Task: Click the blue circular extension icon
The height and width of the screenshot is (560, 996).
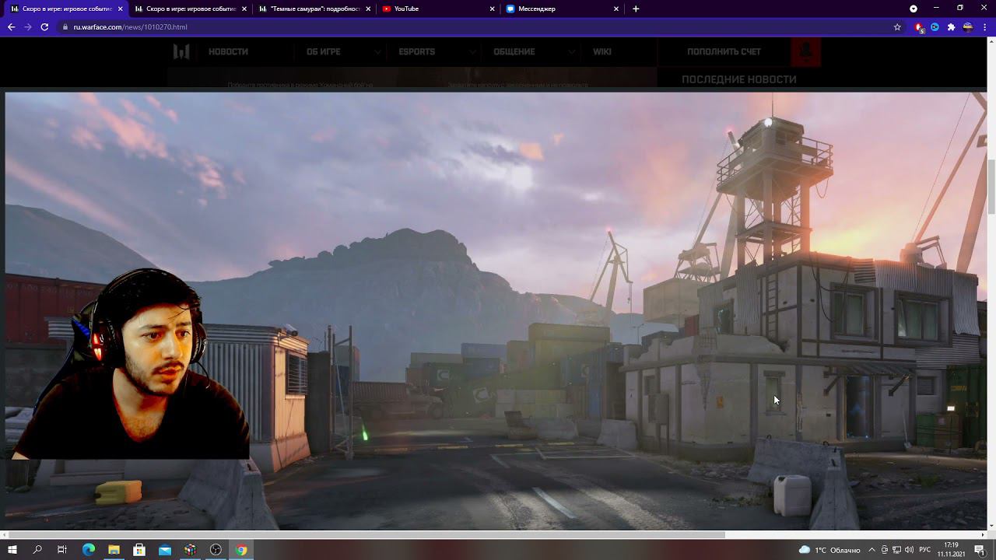Action: click(x=935, y=26)
